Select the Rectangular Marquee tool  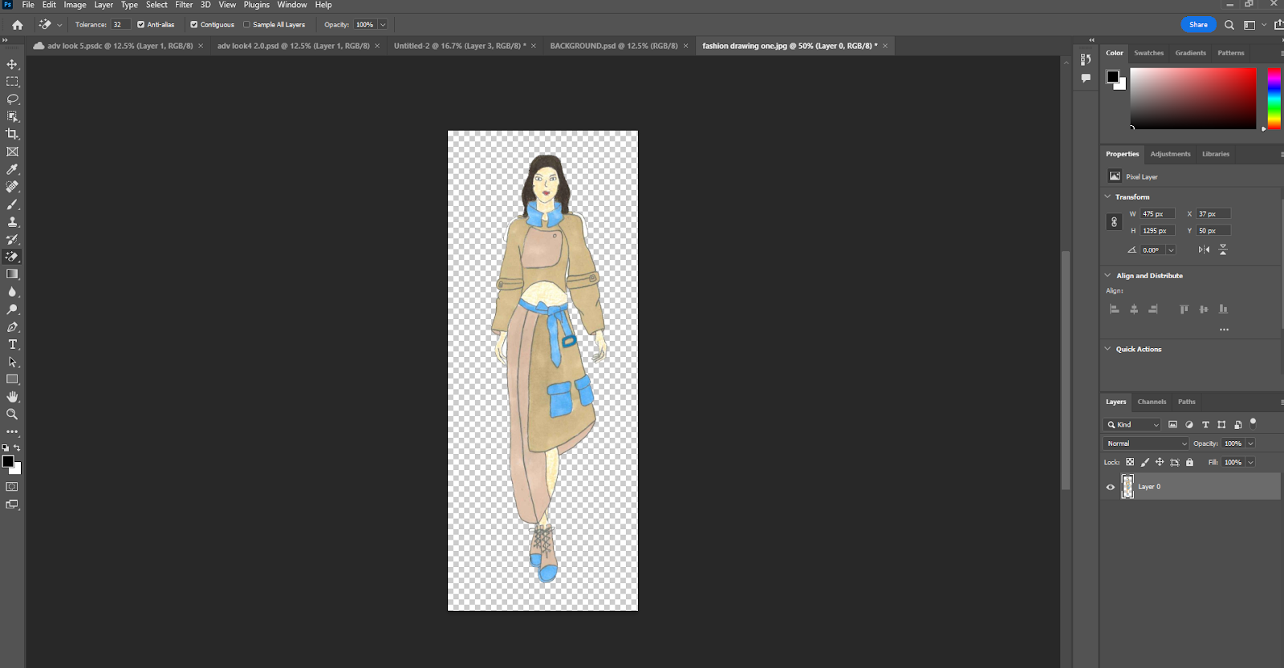coord(12,82)
